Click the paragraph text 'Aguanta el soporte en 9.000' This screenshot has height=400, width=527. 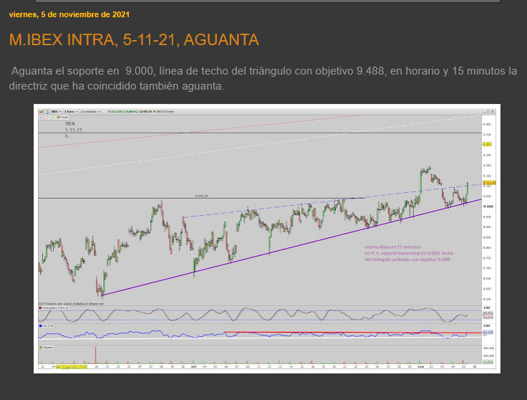click(82, 71)
